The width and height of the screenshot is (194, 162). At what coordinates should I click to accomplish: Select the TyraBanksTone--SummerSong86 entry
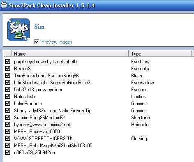(x=46, y=76)
